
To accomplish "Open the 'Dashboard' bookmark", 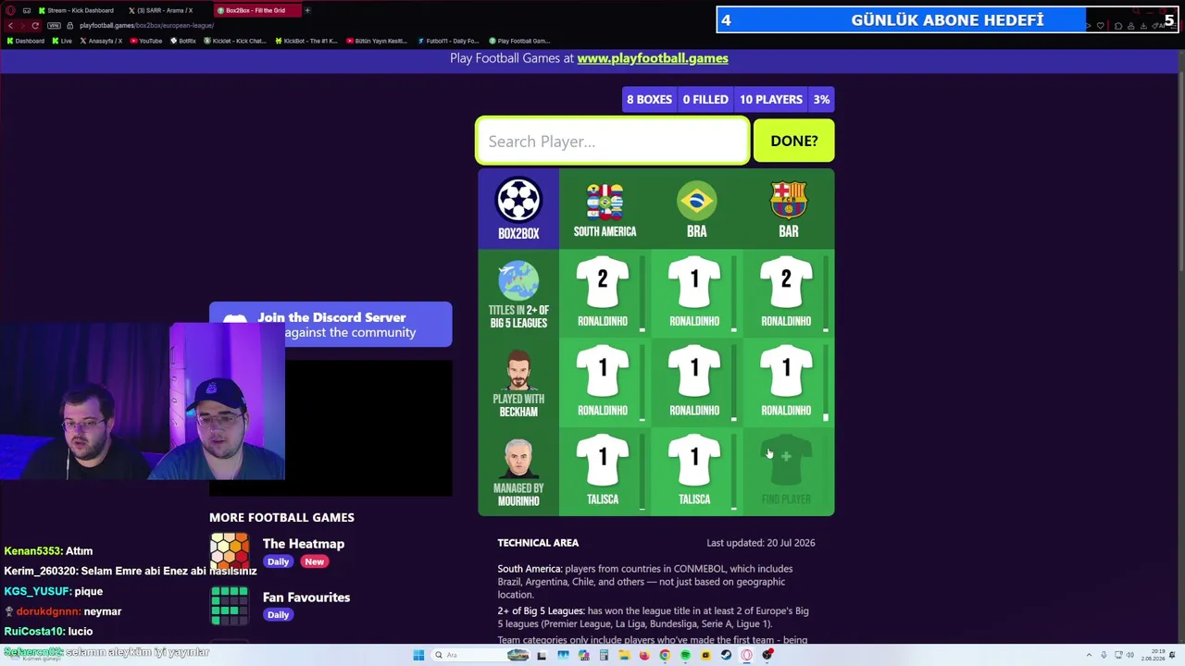I will pyautogui.click(x=25, y=41).
